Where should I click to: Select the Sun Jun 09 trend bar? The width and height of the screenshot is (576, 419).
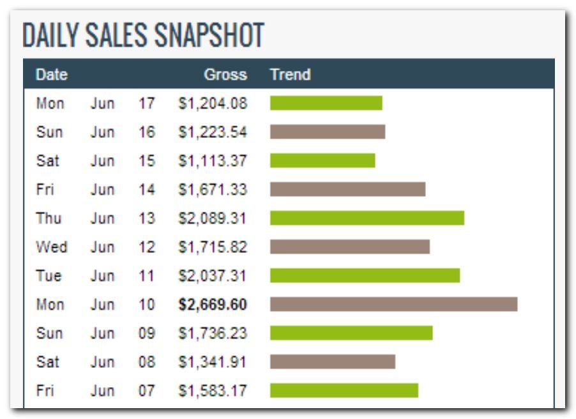click(351, 333)
